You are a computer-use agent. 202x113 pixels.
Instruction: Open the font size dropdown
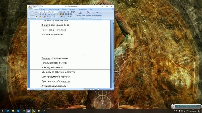click(57, 12)
